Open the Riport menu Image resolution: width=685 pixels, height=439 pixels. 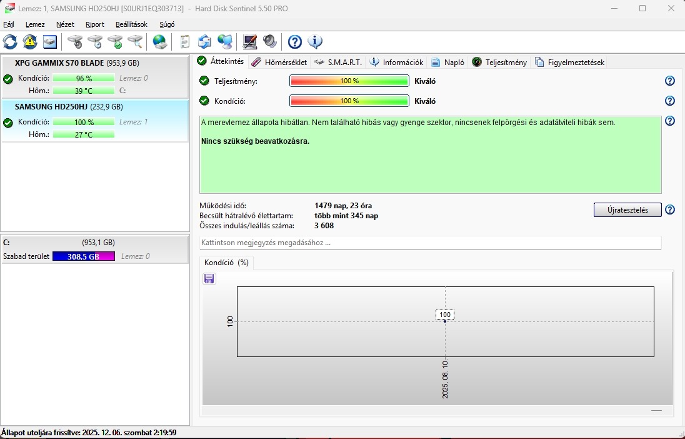(x=95, y=24)
